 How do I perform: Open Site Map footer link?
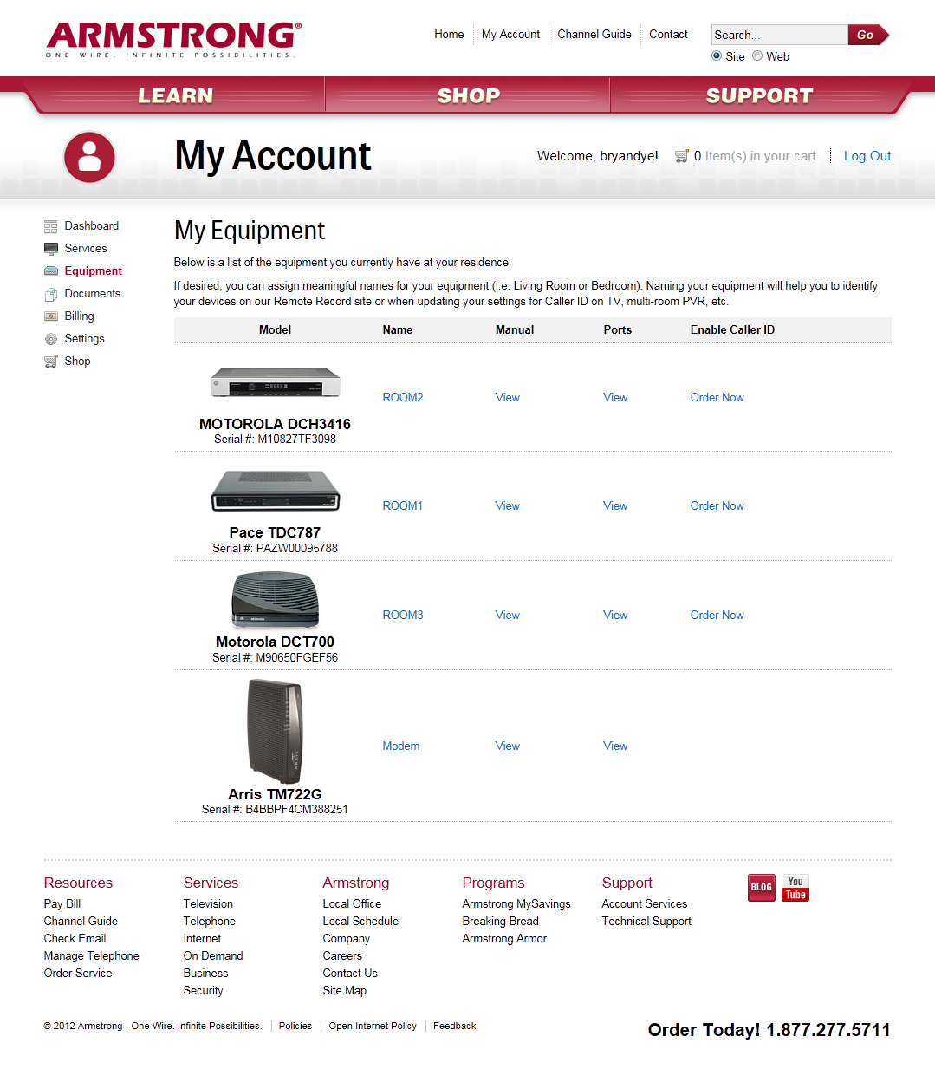tap(345, 991)
